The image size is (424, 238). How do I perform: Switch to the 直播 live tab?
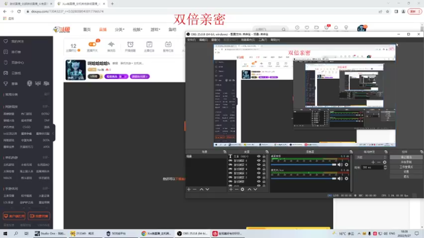[x=103, y=30]
